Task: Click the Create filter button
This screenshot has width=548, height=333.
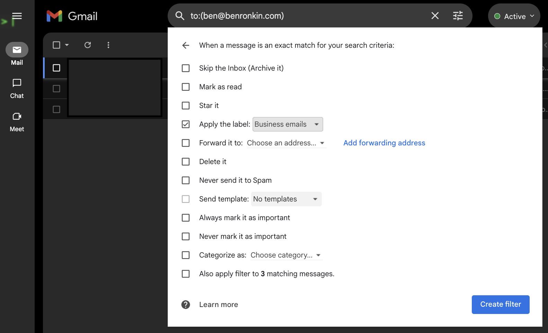Action: [x=501, y=305]
